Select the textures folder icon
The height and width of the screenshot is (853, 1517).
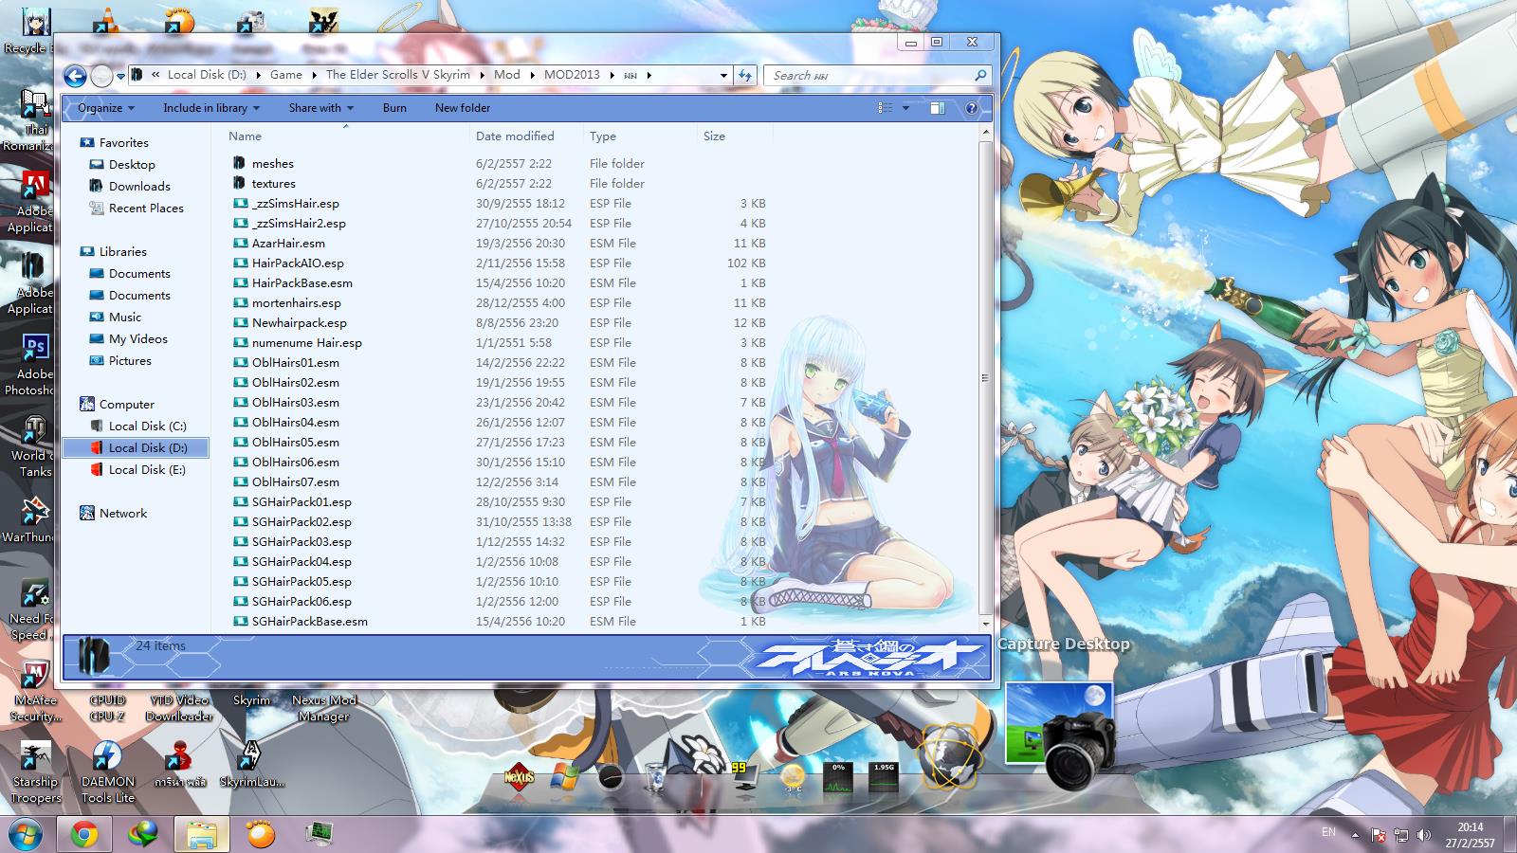click(x=239, y=184)
